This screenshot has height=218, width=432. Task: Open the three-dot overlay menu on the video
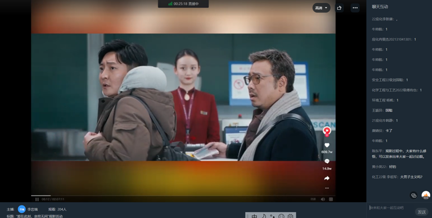click(327, 188)
